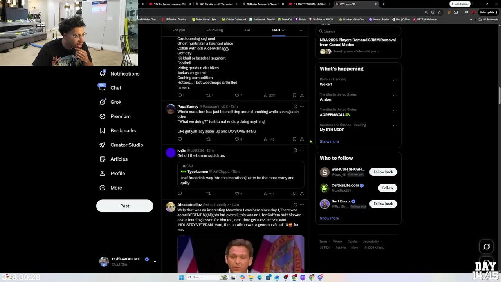Like the PapaSamyy post

pos(238,139)
